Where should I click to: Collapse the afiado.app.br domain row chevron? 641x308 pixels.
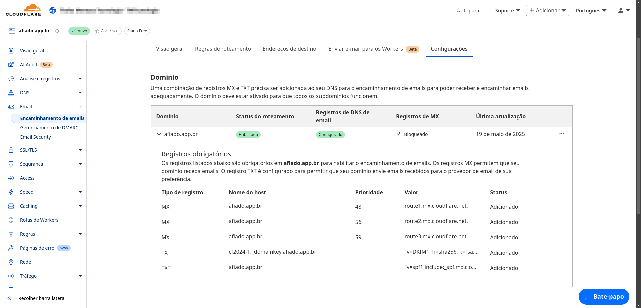click(159, 134)
